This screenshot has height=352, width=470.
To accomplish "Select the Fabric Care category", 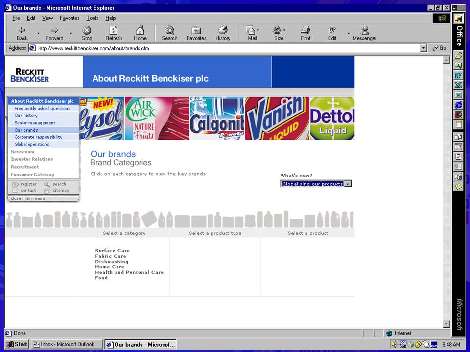I will 111,256.
